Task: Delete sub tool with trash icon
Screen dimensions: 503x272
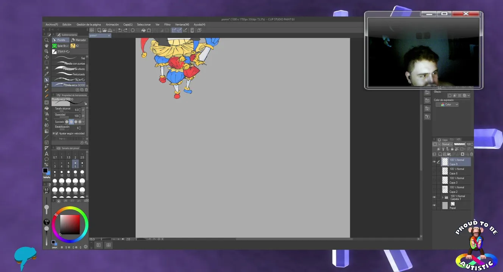Action: 86,90
